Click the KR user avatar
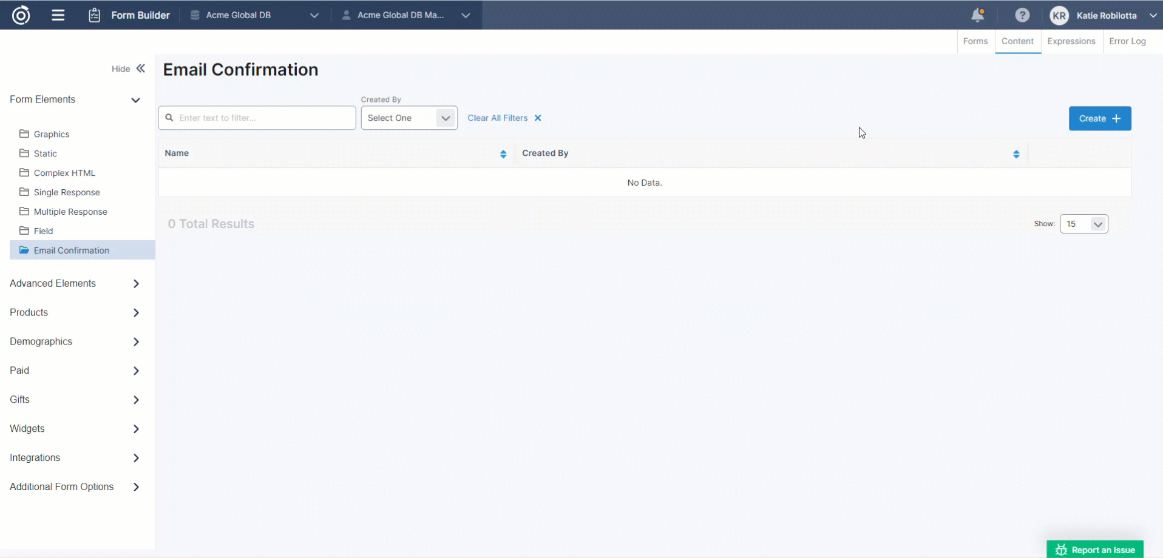Image resolution: width=1163 pixels, height=558 pixels. tap(1059, 16)
